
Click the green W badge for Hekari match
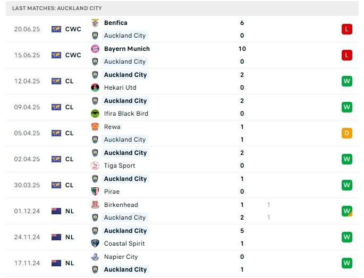tap(347, 81)
